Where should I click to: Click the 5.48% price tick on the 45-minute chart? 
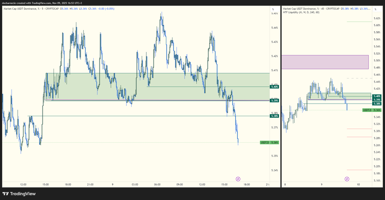coord(377,68)
